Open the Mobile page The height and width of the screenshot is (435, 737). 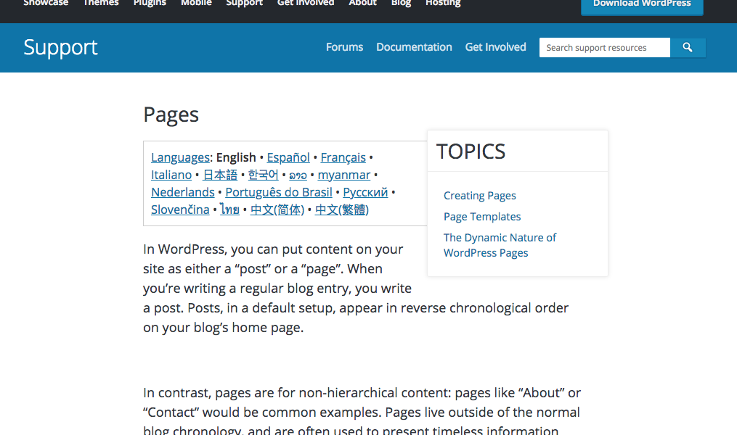click(x=196, y=3)
